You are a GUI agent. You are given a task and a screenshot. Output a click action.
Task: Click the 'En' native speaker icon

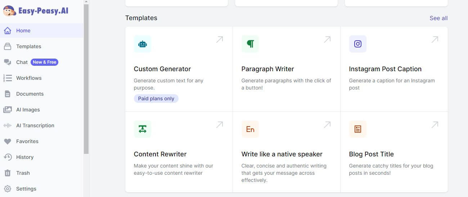point(250,129)
